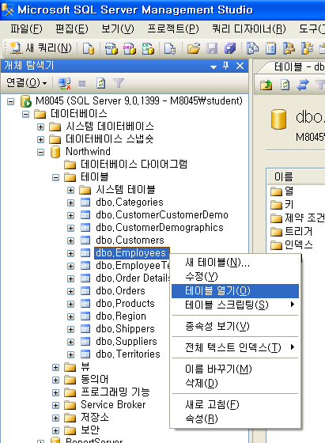
Task: Collapse the 테이블 folder node
Action: coord(55,178)
